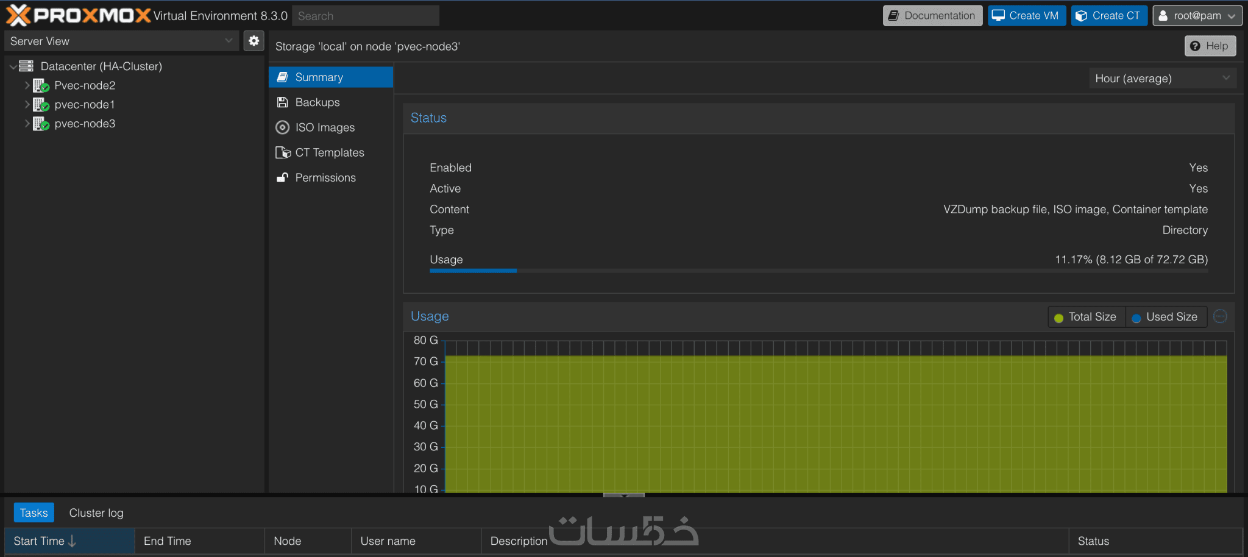Click the Documentation button
Image resolution: width=1248 pixels, height=557 pixels.
932,16
